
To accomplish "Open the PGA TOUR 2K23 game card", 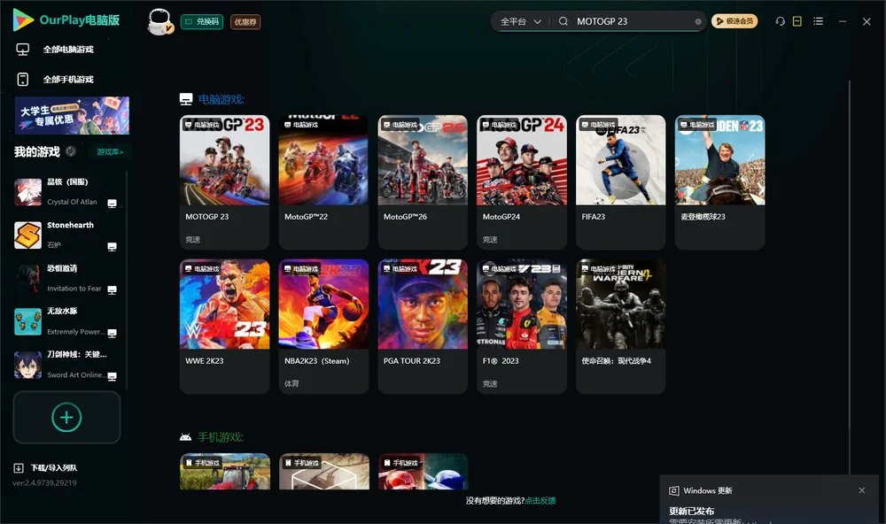I will [x=423, y=326].
